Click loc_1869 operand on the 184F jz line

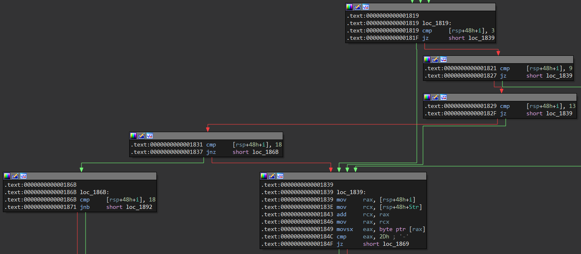[396, 244]
